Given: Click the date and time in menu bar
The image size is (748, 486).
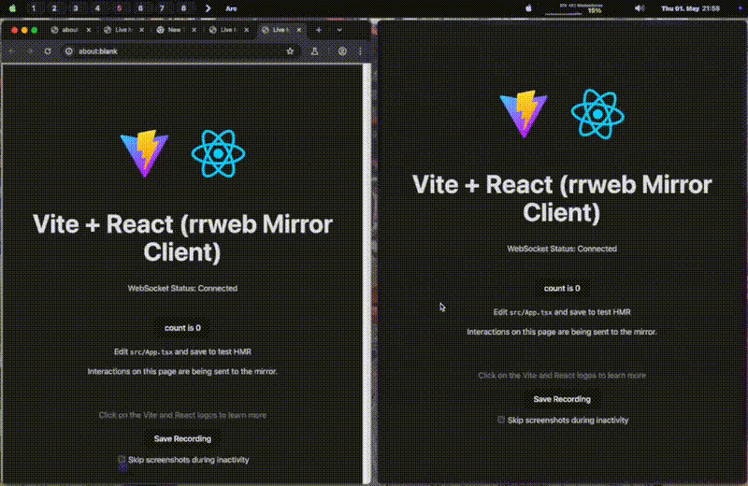Looking at the screenshot, I should 690,8.
